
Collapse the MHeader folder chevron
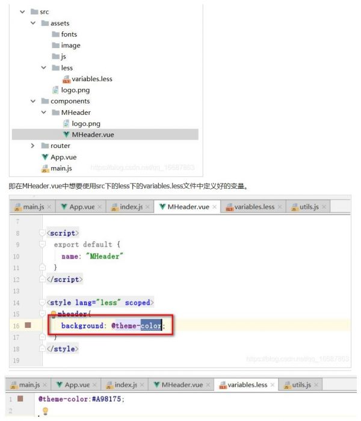44,112
